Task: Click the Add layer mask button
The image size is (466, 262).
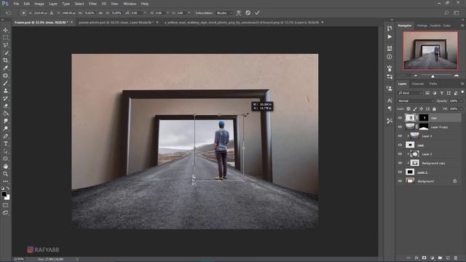Action: (424, 258)
